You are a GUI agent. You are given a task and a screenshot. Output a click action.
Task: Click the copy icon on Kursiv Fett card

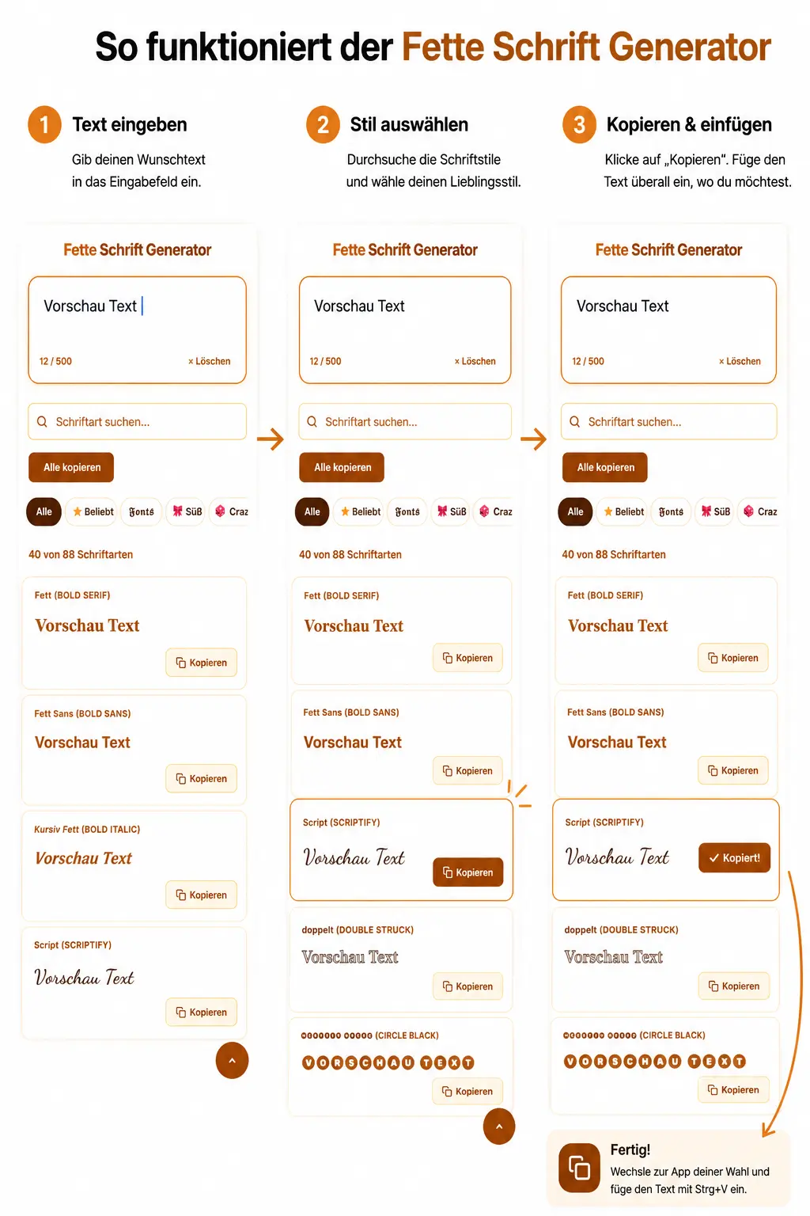[181, 895]
